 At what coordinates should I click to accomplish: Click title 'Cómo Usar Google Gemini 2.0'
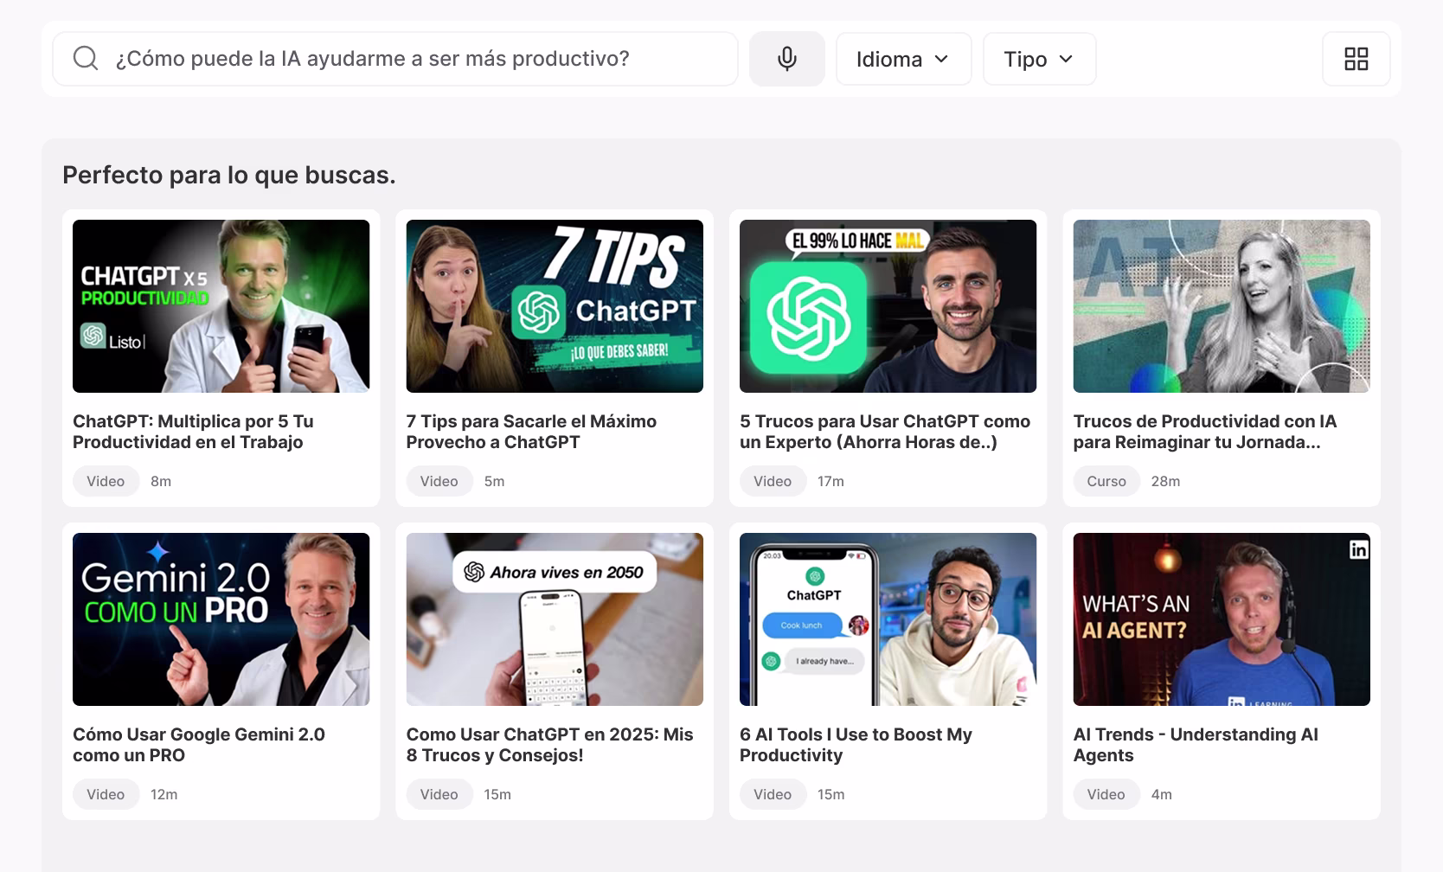point(199,745)
